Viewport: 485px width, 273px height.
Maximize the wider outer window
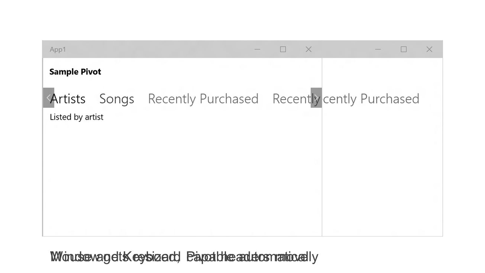point(404,49)
